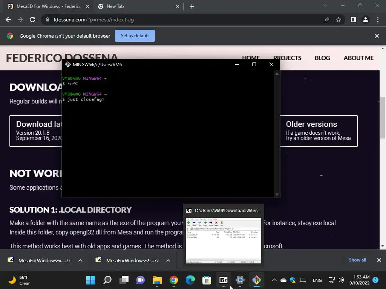Click the Download latest version 20.1.8 box
The width and height of the screenshot is (386, 289).
click(x=36, y=131)
